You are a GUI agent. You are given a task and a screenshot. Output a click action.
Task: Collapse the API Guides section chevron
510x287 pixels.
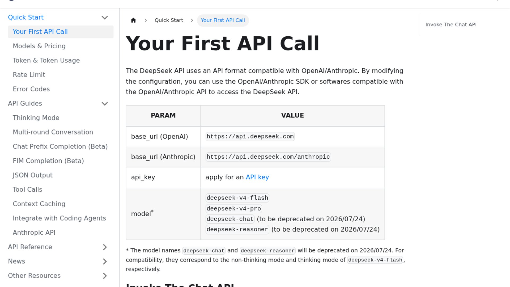click(105, 104)
